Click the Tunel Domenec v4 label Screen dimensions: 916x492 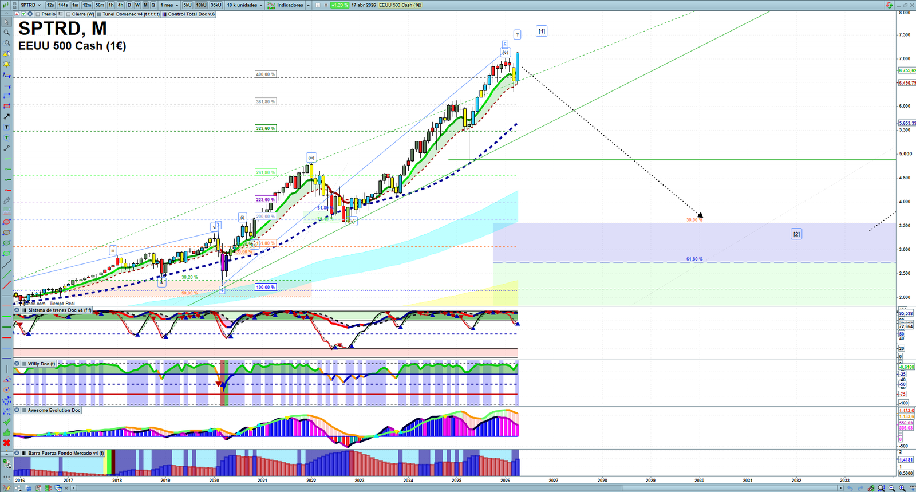pos(131,14)
